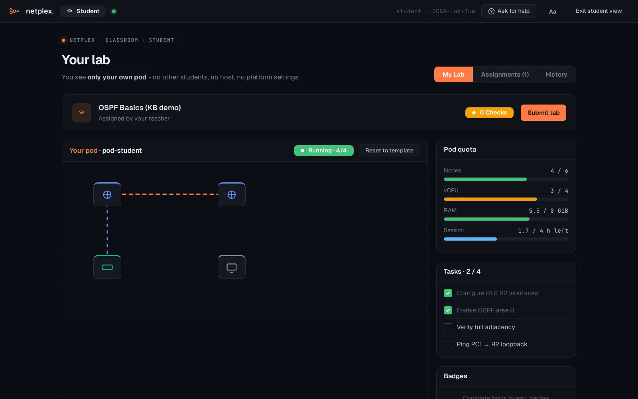Open the Assignments (1) tab

point(505,75)
